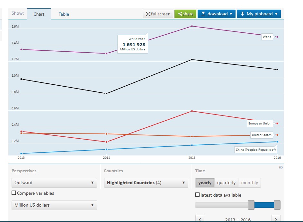Click the European Union series label

click(x=260, y=124)
